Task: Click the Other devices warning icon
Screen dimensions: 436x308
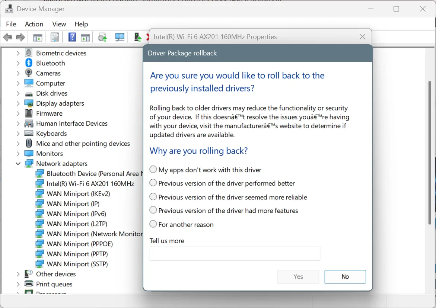Action: 29,274
